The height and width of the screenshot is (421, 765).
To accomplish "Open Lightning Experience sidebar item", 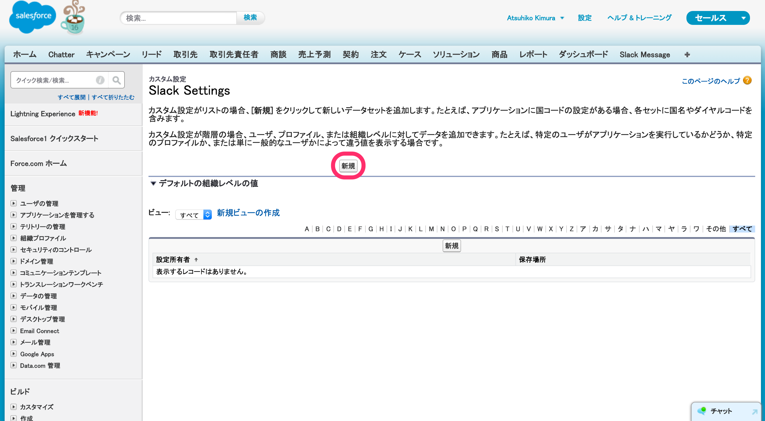I will tap(43, 114).
